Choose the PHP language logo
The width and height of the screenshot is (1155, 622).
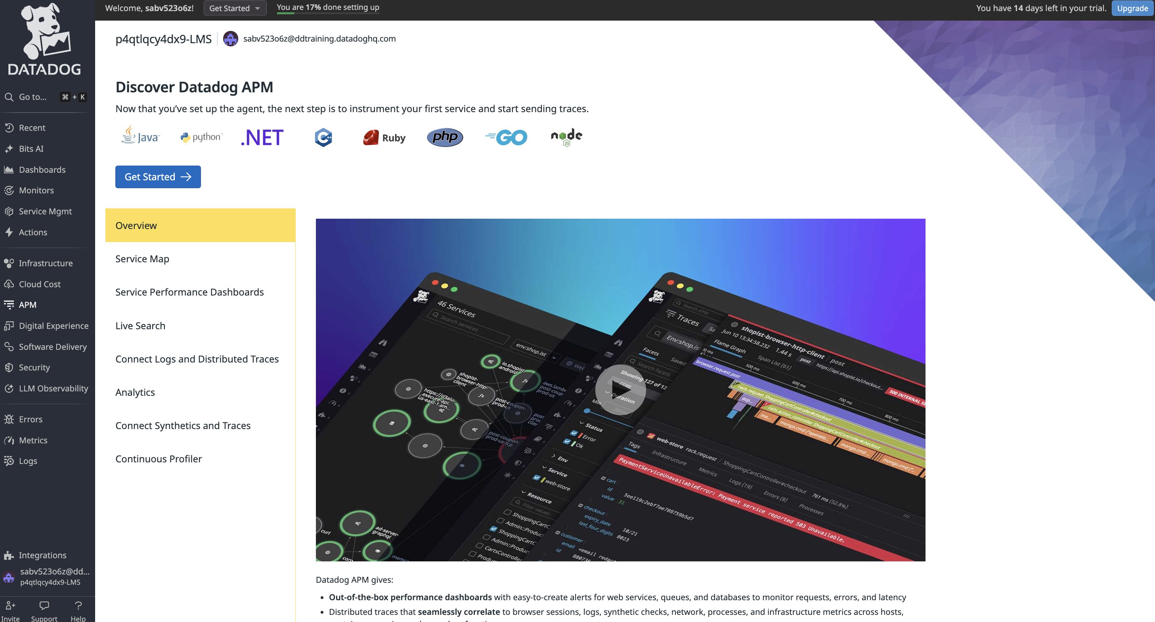[x=445, y=137]
